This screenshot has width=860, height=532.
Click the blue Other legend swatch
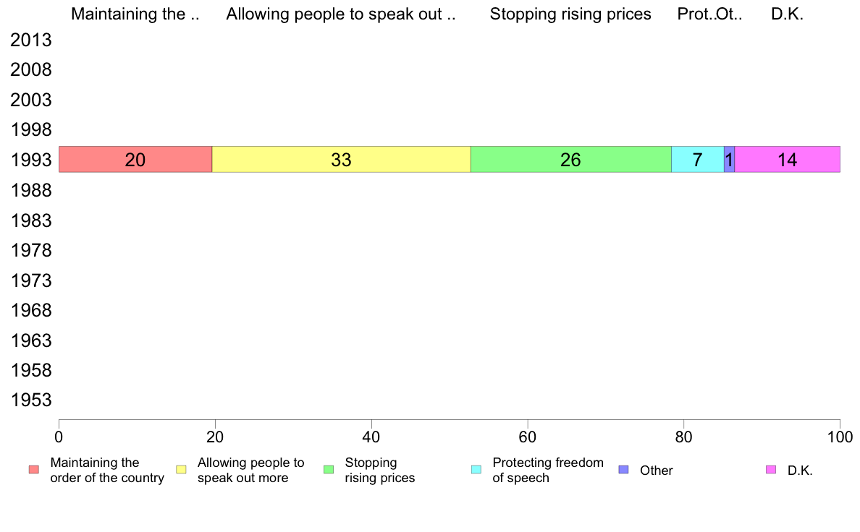[623, 470]
